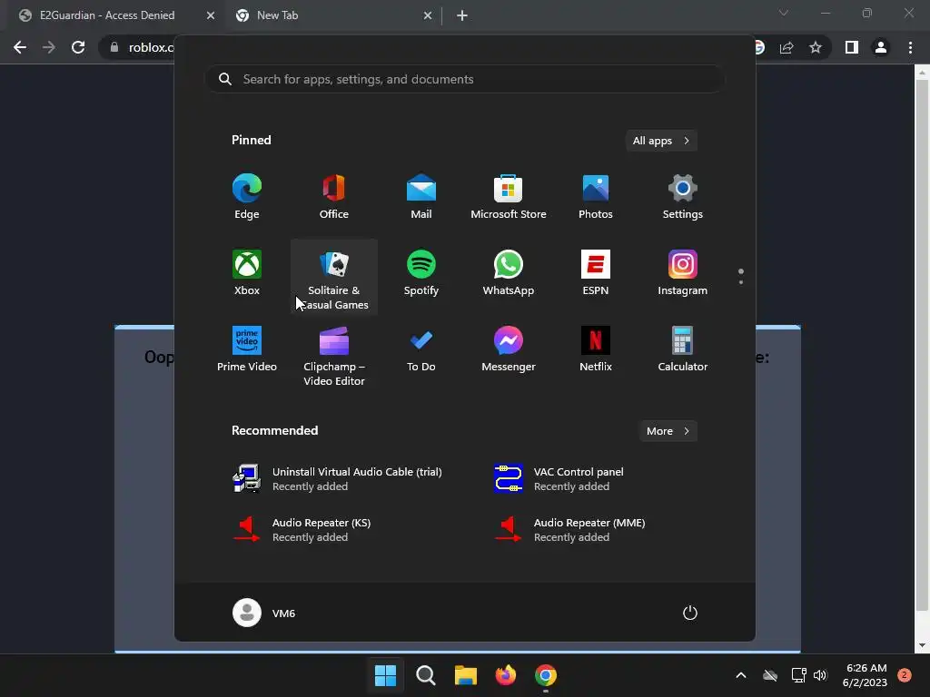
Task: Reload the Chrome page
Action: coord(78,47)
